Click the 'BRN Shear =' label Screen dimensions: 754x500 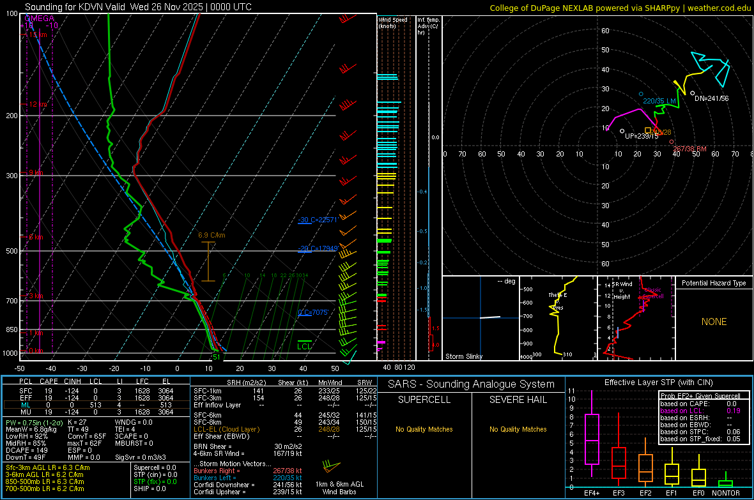point(212,446)
